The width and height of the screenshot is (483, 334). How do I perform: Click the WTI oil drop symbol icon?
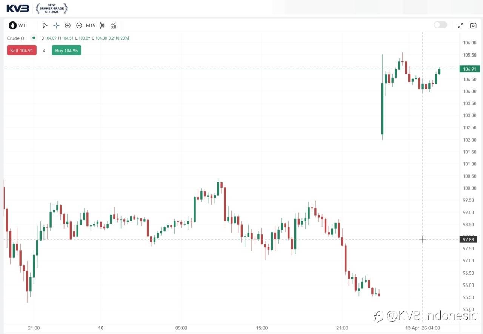click(13, 26)
